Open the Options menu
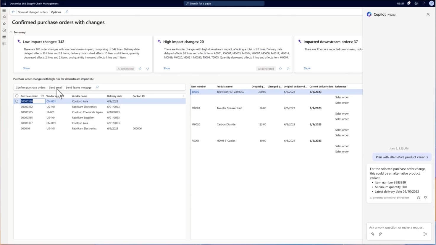 click(x=56, y=12)
